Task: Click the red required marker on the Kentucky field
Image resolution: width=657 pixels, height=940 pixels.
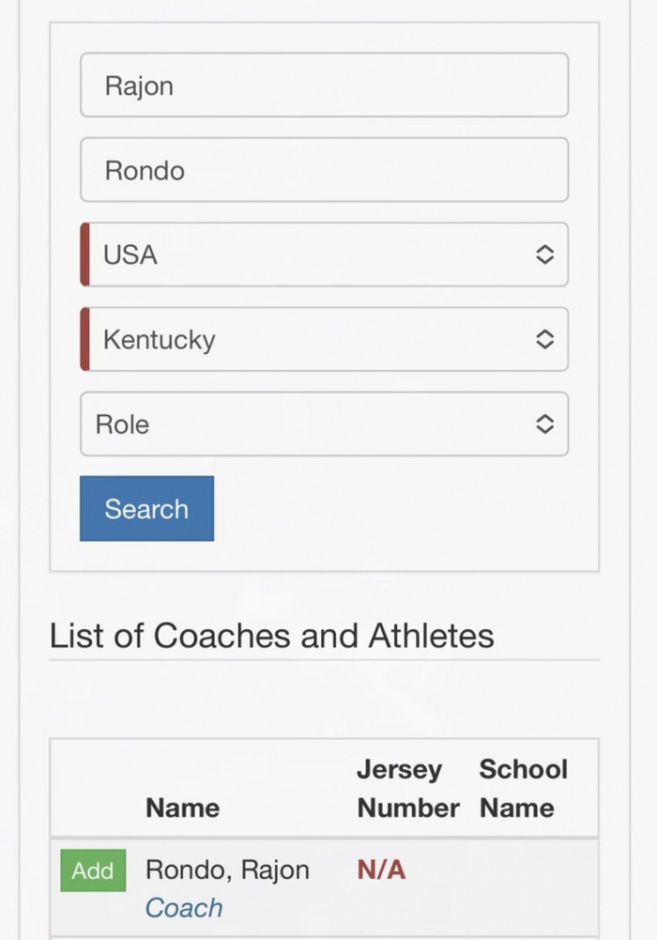Action: (84, 339)
